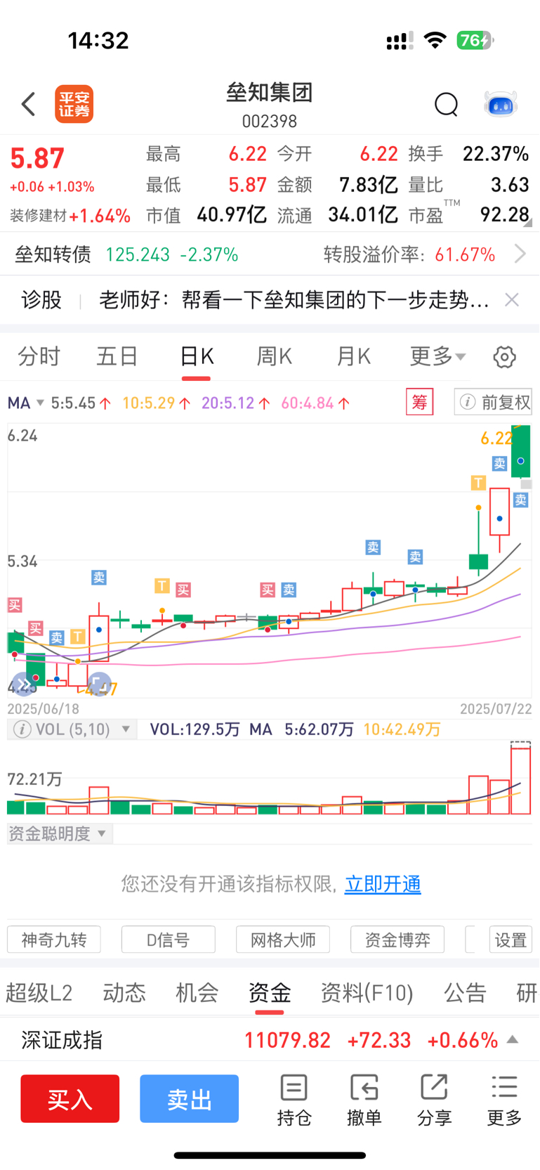
Task: Tap the back arrow icon
Action: [28, 104]
